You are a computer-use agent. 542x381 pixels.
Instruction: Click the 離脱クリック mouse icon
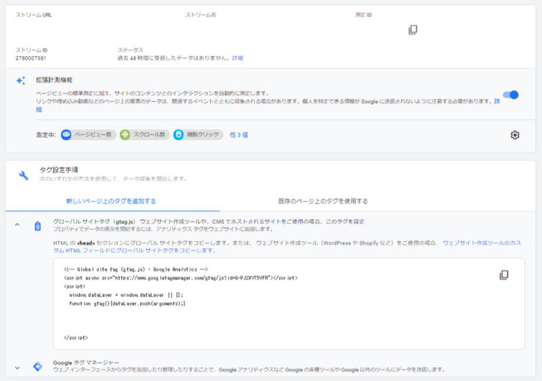(178, 135)
